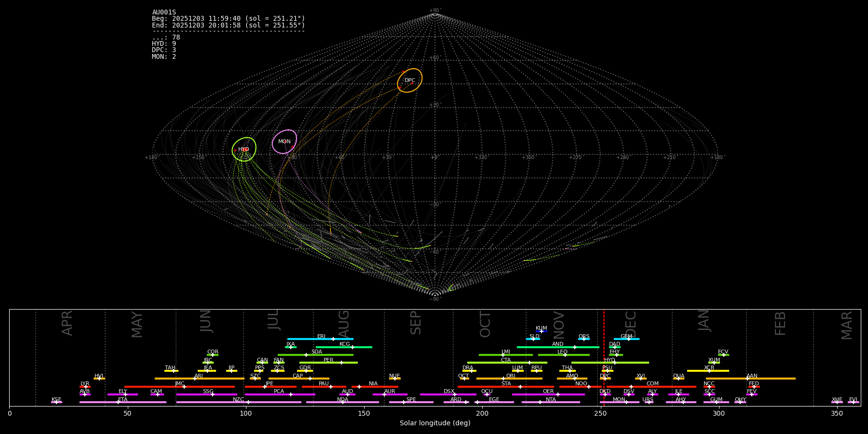Click the 'HYD: 9' count in the header
This screenshot has height=434, width=868.
[164, 44]
